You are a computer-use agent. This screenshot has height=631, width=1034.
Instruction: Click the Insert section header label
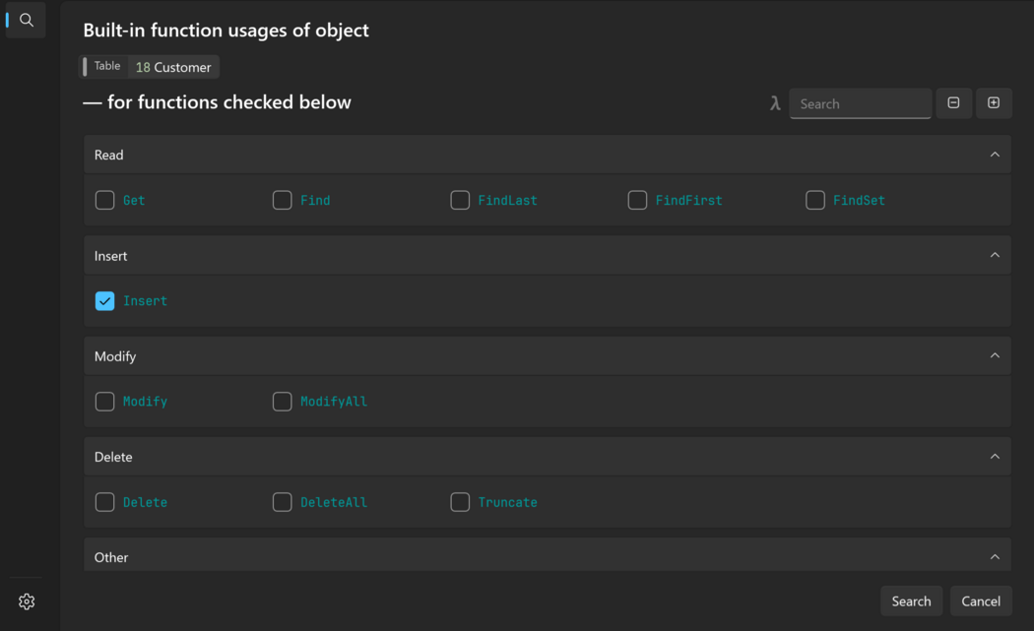click(x=110, y=256)
